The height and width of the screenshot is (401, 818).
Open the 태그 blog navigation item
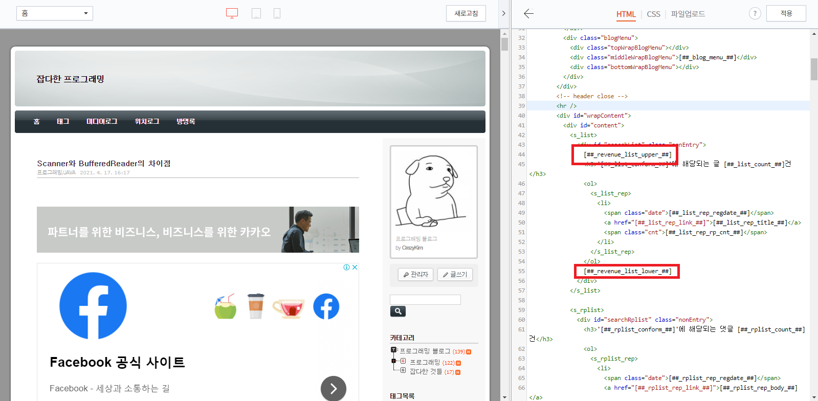[x=63, y=122]
